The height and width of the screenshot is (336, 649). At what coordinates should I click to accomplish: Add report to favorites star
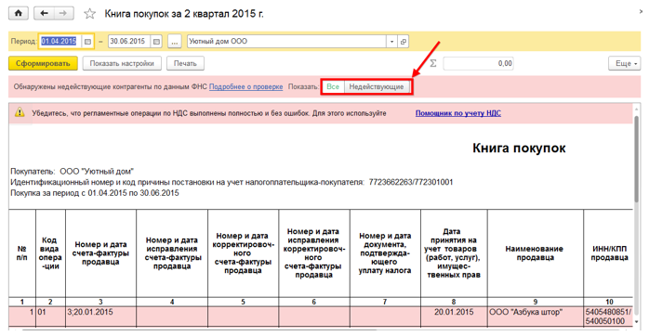[89, 14]
